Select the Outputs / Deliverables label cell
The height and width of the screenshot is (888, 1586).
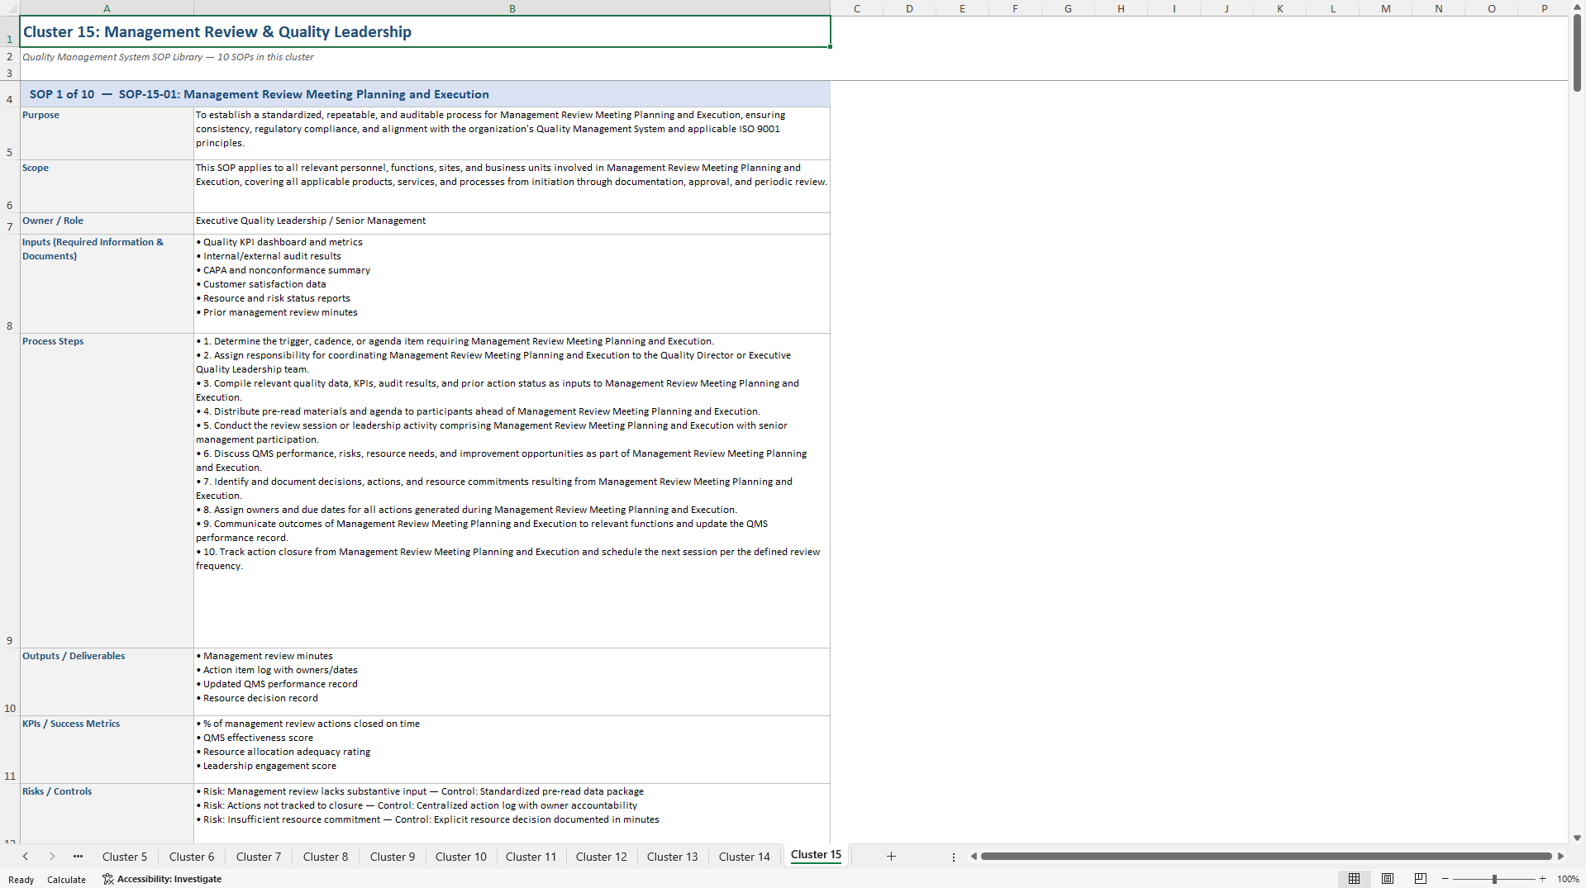coord(107,682)
